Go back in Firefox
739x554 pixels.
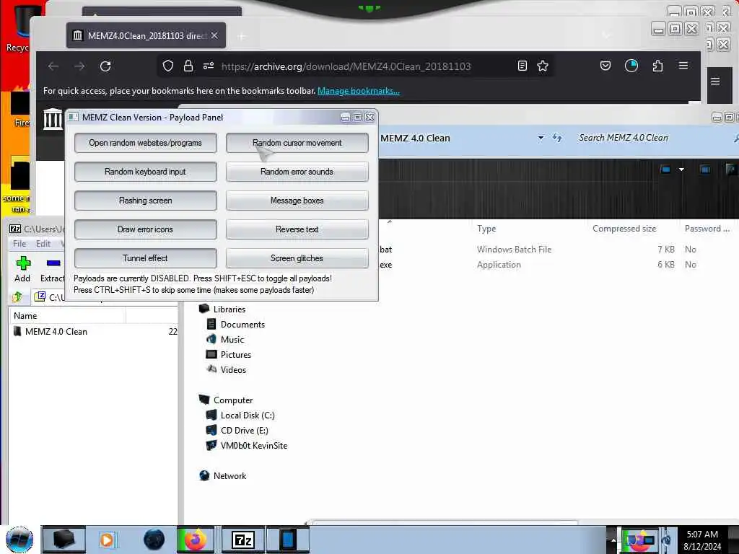53,66
